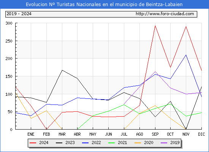Viewport: 209px width, 152px height.
Task: Select the '2024' legend label
Action: [44, 142]
